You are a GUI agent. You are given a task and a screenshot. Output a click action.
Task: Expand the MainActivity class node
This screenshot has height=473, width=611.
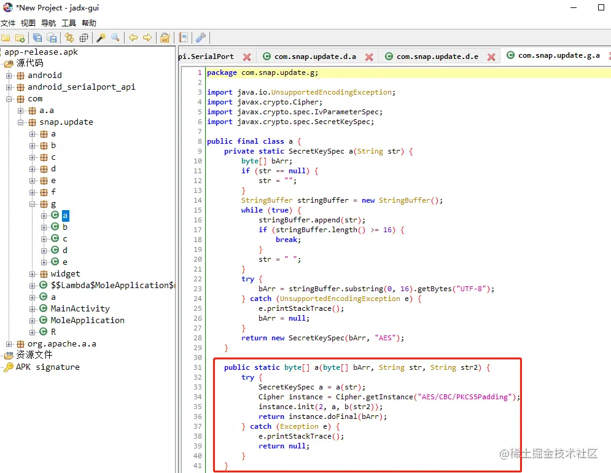tap(33, 309)
